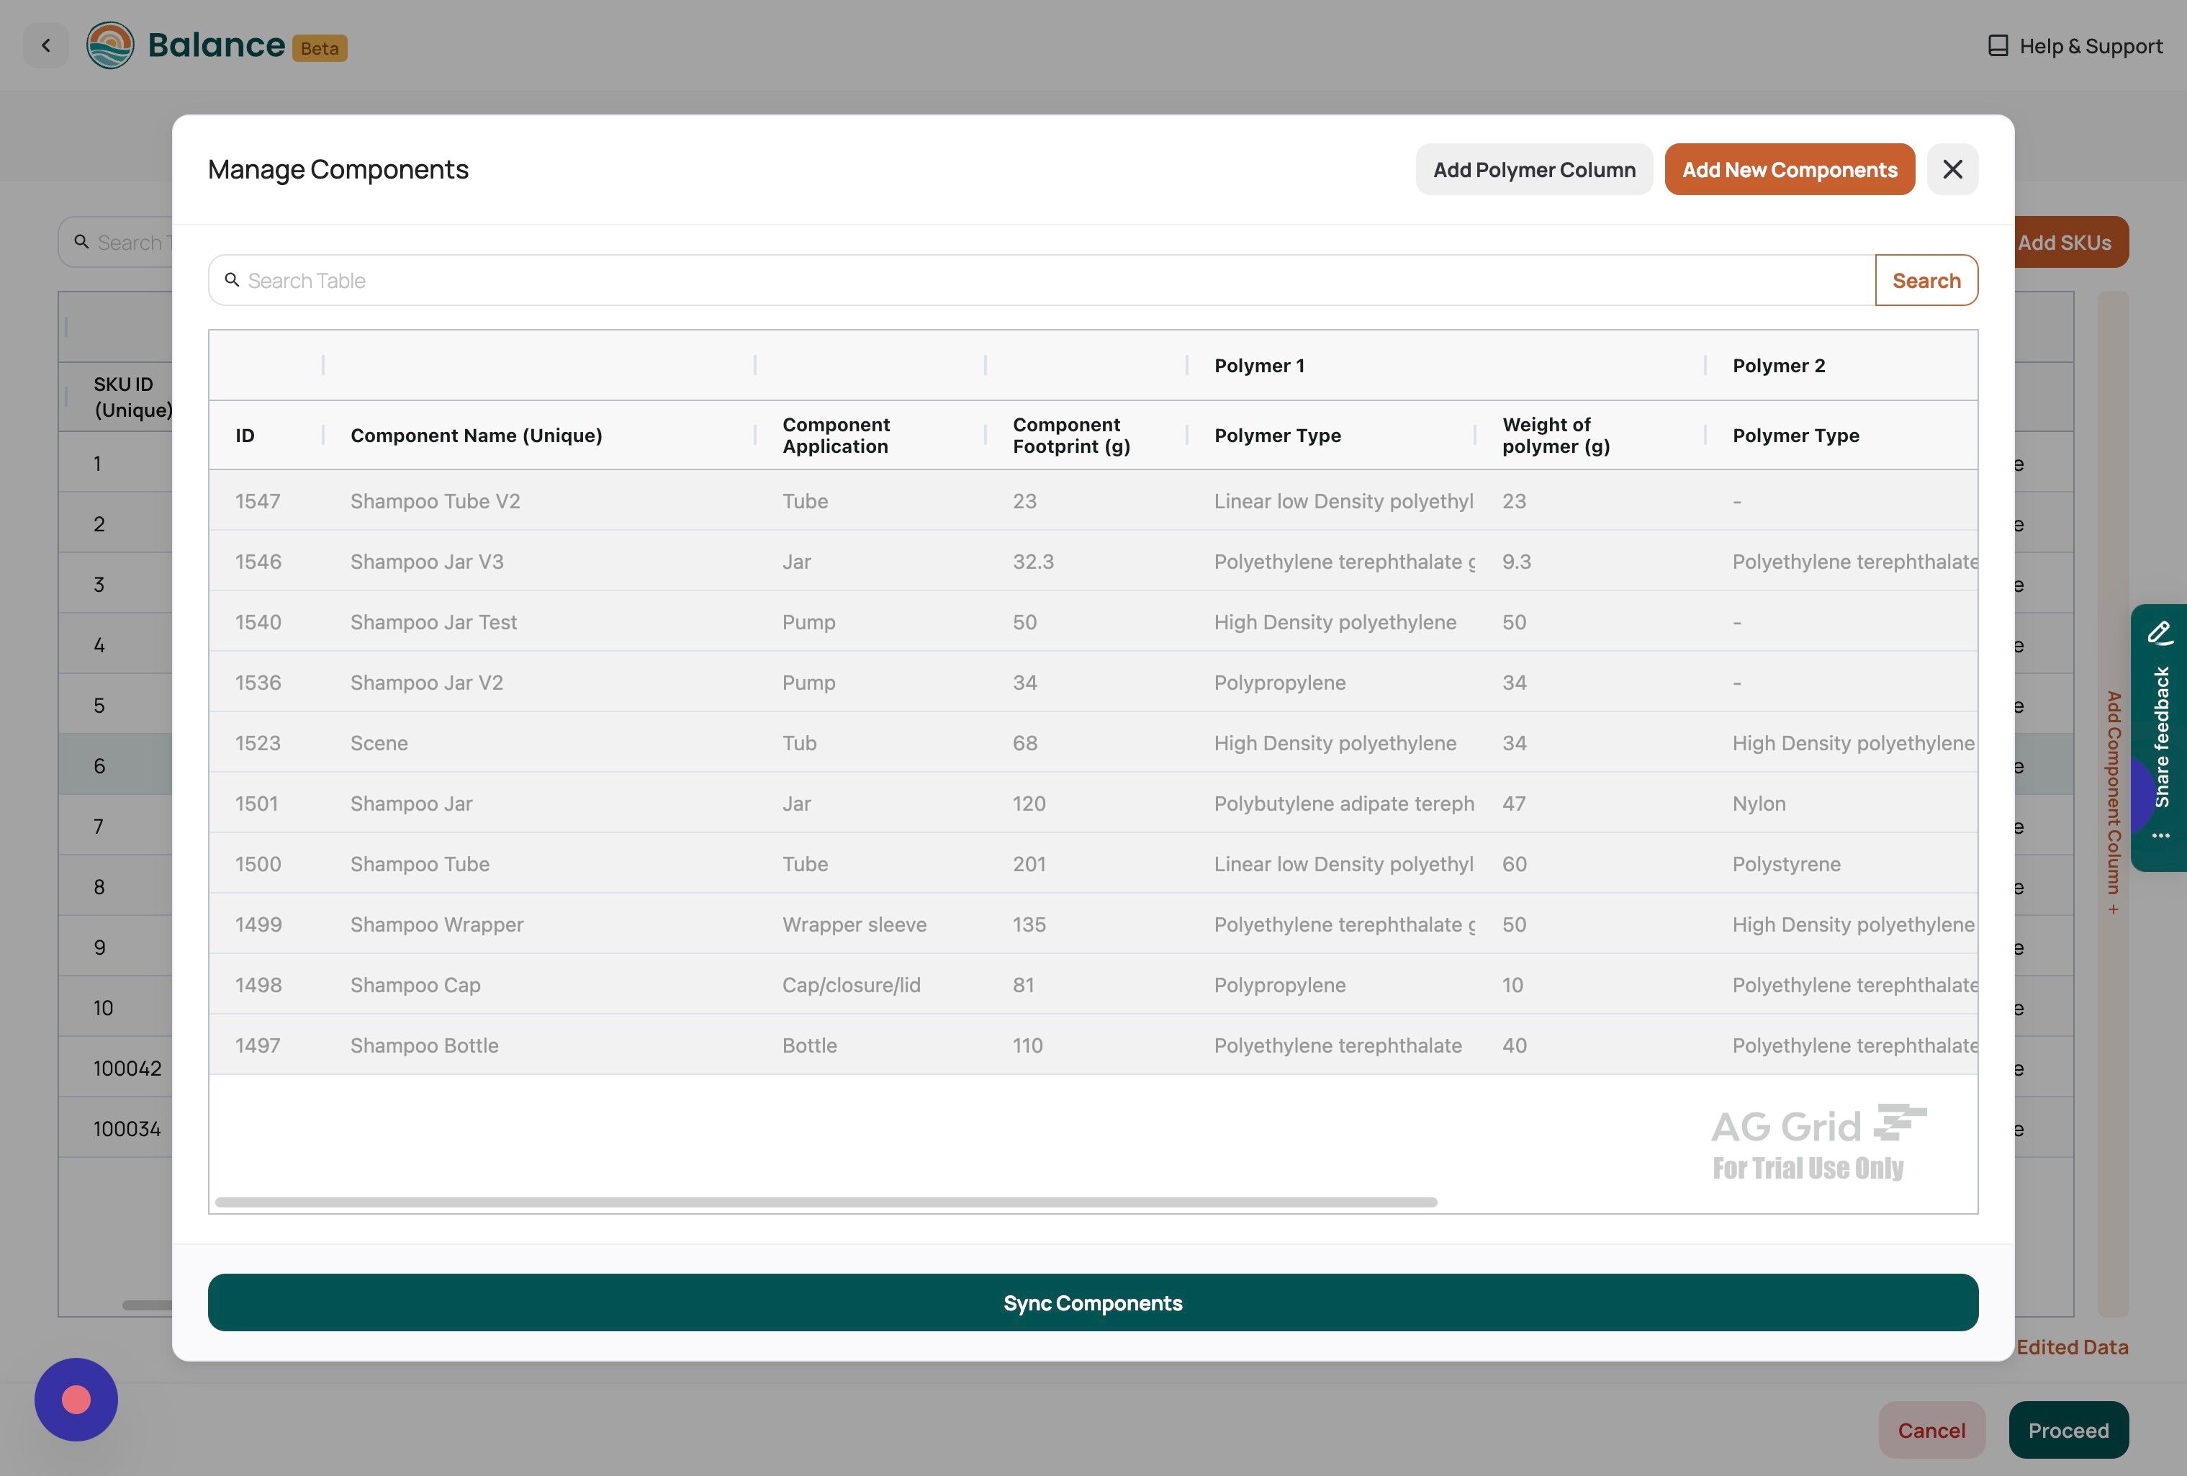The width and height of the screenshot is (2187, 1476).
Task: Select component name cell in row 1501
Action: click(411, 804)
